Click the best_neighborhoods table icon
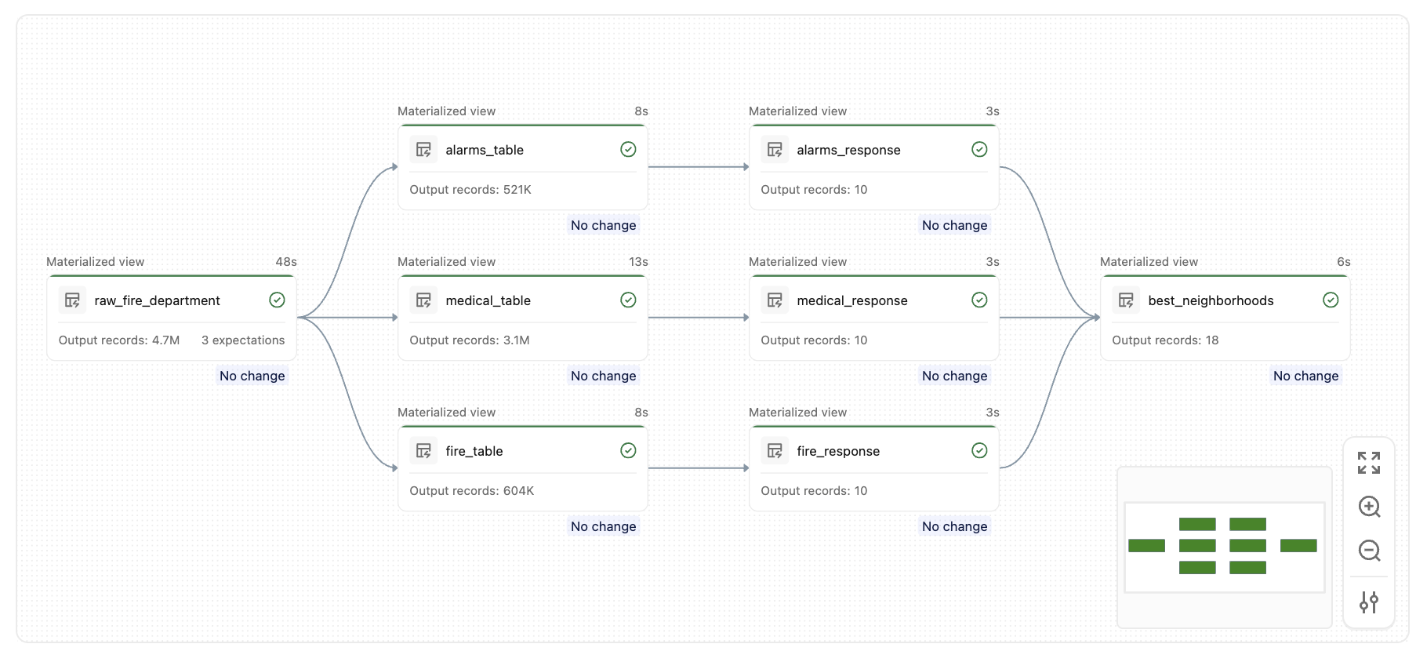This screenshot has height=662, width=1416. (x=1126, y=300)
